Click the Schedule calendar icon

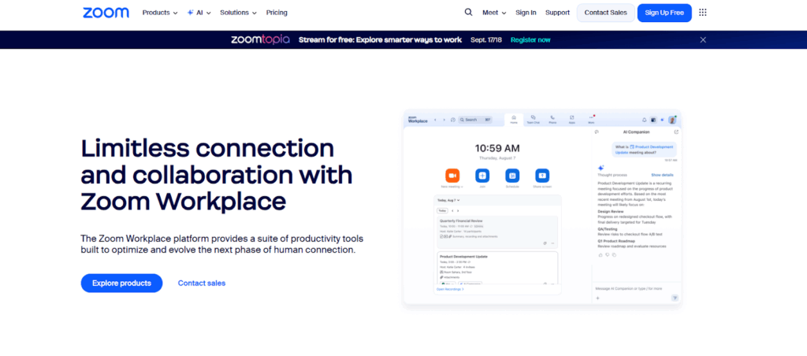512,176
